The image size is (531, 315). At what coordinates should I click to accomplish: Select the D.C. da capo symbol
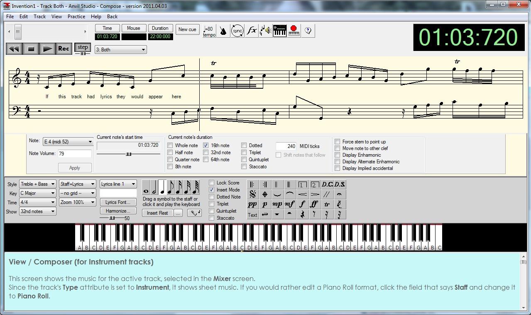click(327, 184)
